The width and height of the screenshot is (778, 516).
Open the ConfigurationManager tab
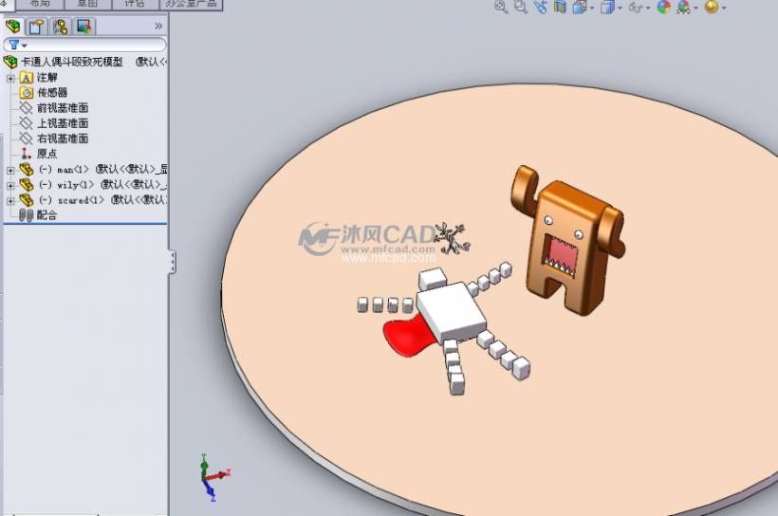pyautogui.click(x=61, y=27)
